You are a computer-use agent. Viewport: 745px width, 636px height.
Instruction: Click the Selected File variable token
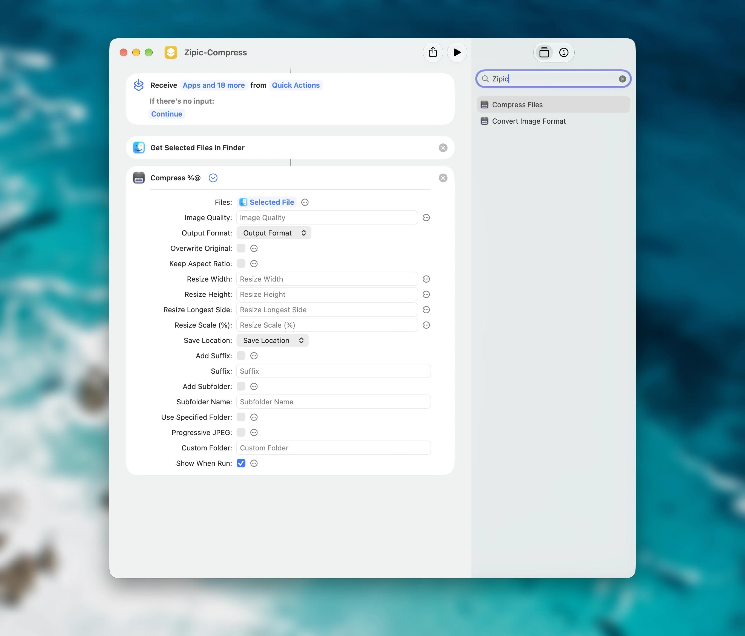(267, 202)
